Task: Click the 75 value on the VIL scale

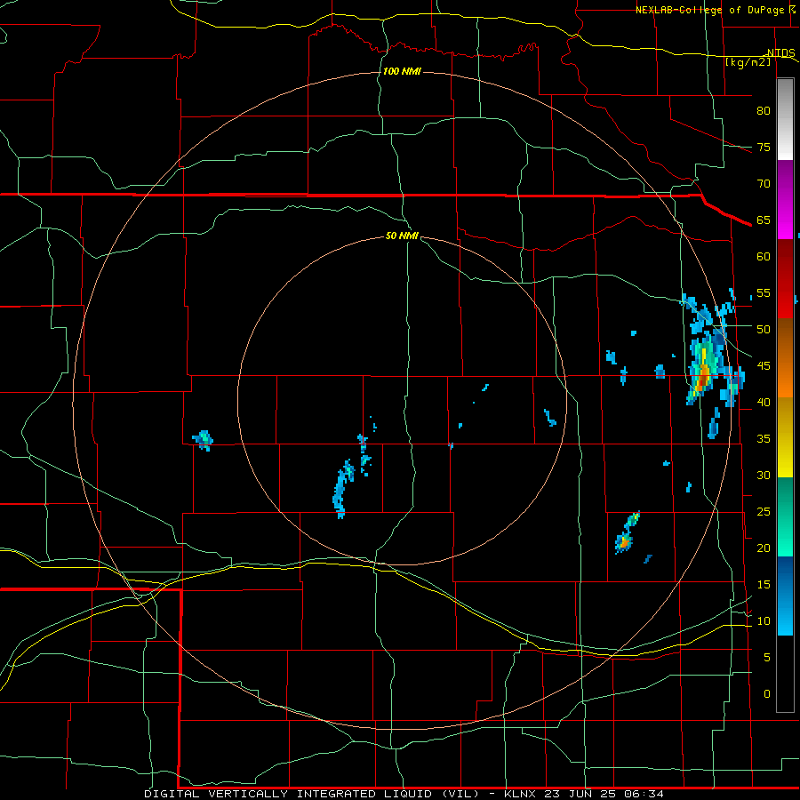Action: click(x=764, y=147)
